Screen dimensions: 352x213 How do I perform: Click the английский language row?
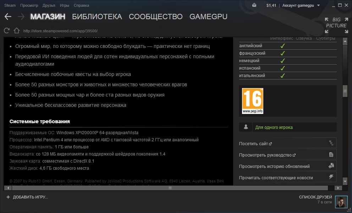point(288,45)
